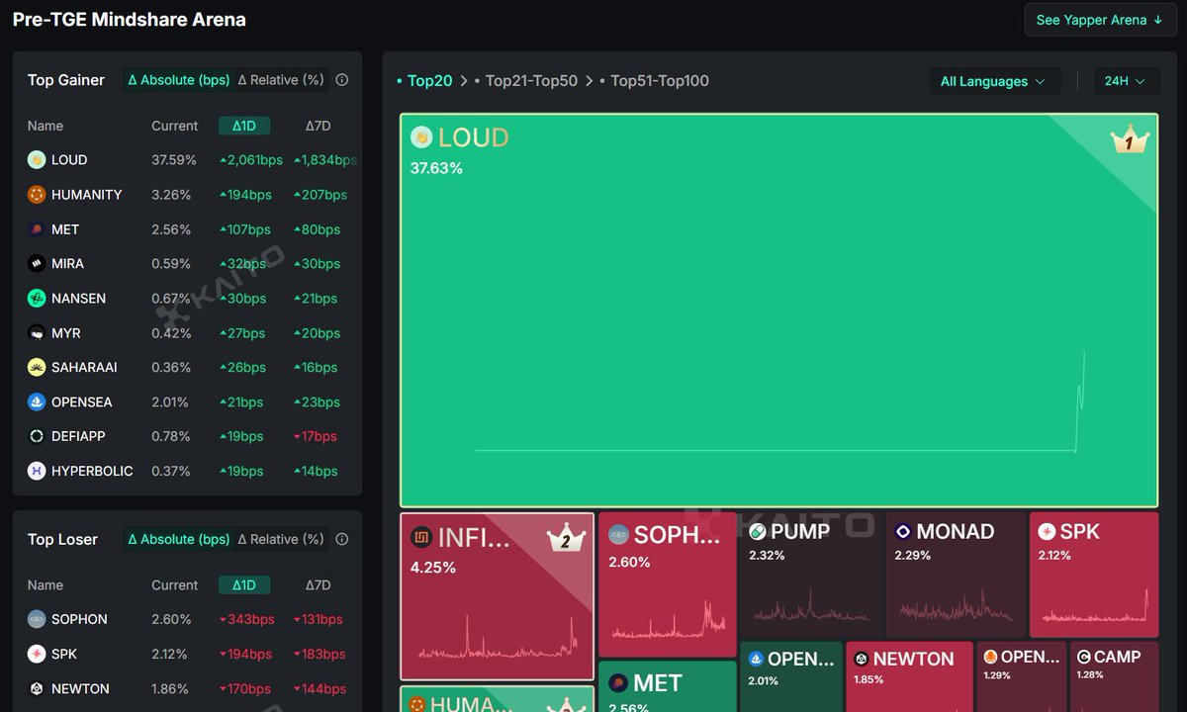The width and height of the screenshot is (1187, 712).
Task: Click the MIRA token icon
Action: [37, 264]
